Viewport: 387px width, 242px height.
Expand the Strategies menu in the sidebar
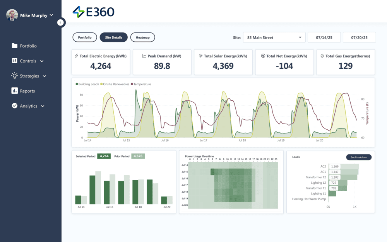click(x=29, y=76)
